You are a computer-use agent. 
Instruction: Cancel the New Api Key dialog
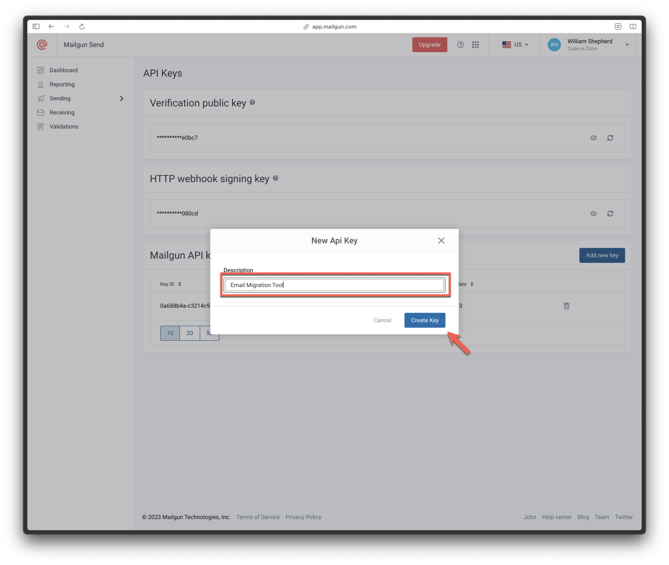click(382, 320)
